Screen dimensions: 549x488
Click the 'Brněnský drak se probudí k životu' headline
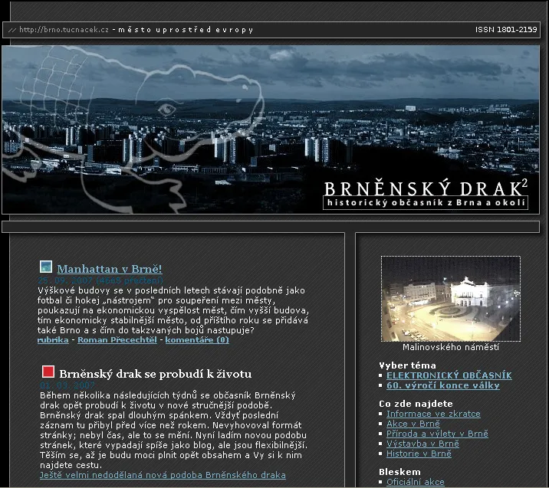(x=155, y=374)
